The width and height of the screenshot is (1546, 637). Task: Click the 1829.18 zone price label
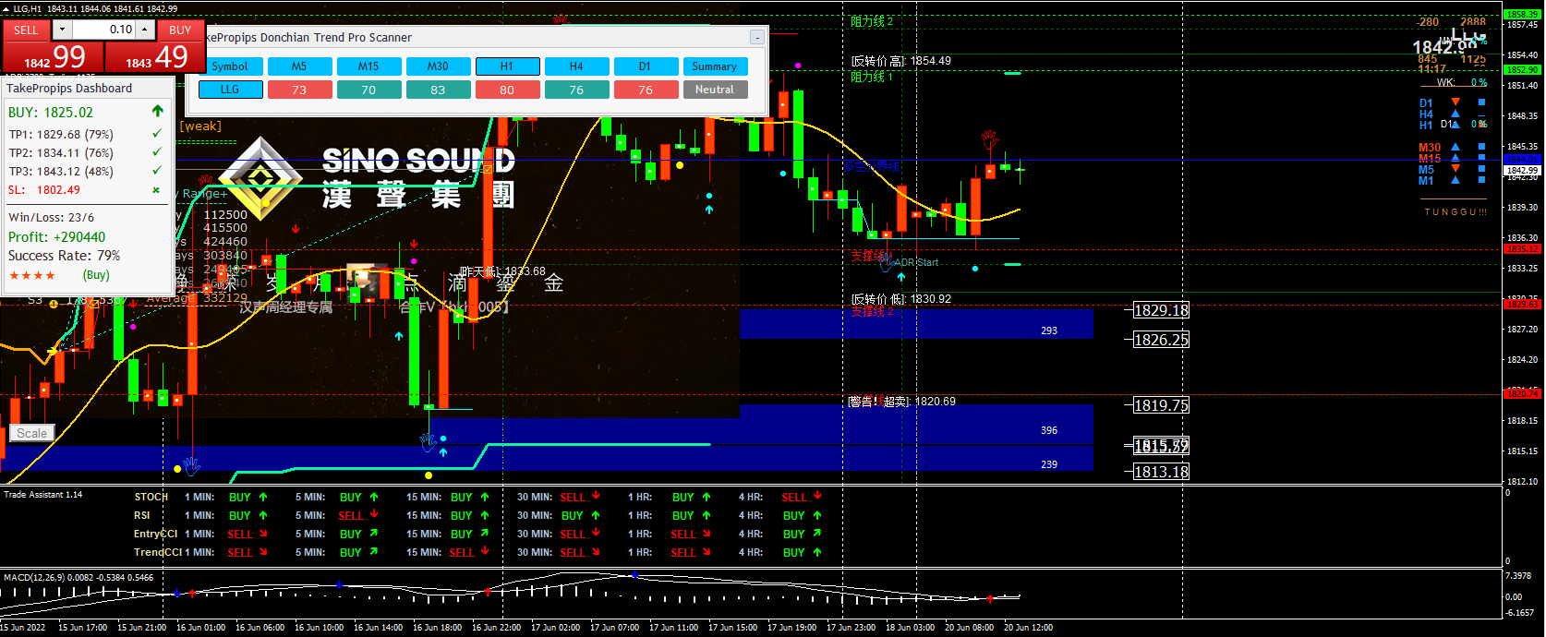pos(1161,310)
